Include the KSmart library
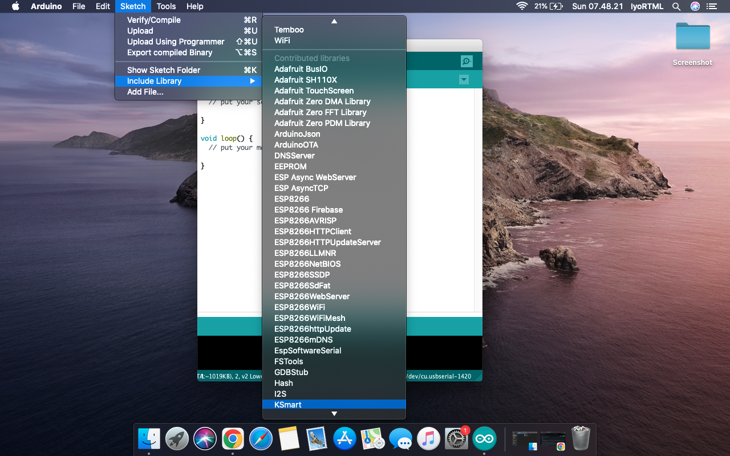Image resolution: width=730 pixels, height=456 pixels. pos(334,405)
